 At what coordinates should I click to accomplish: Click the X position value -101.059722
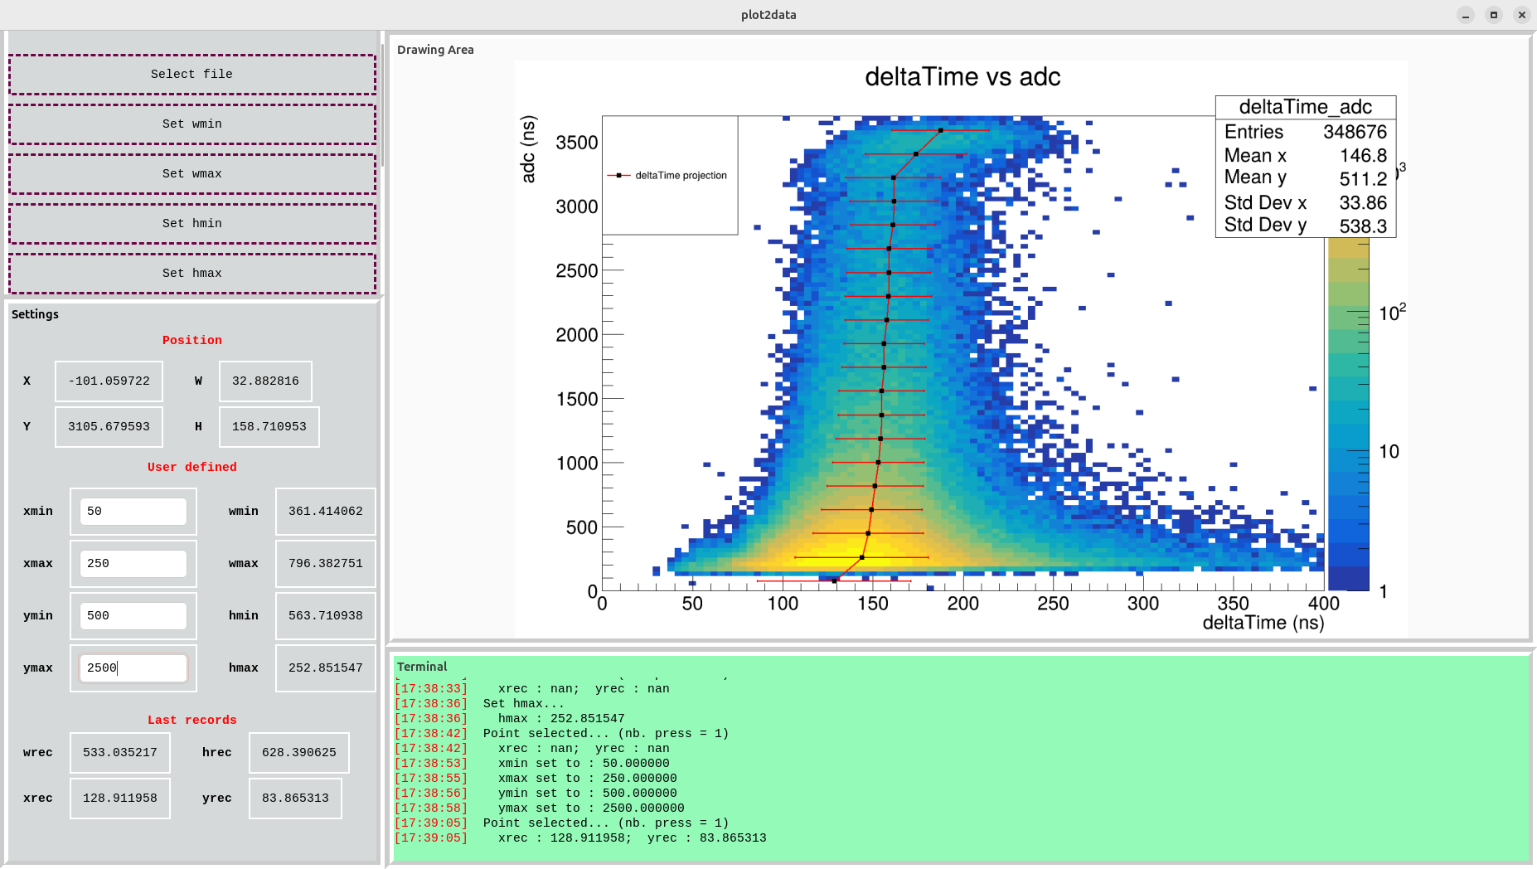109,381
